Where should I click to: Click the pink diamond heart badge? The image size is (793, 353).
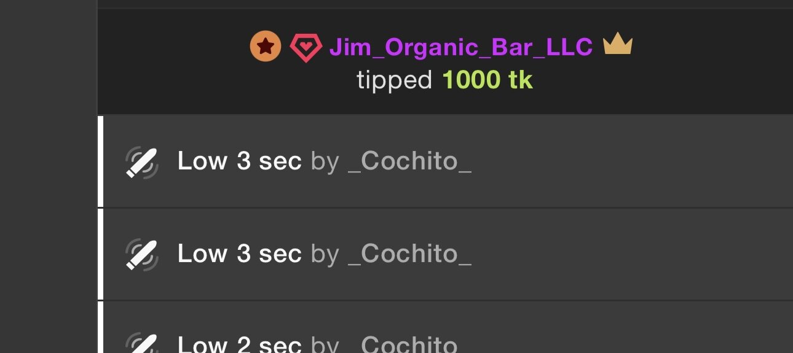[x=306, y=47]
